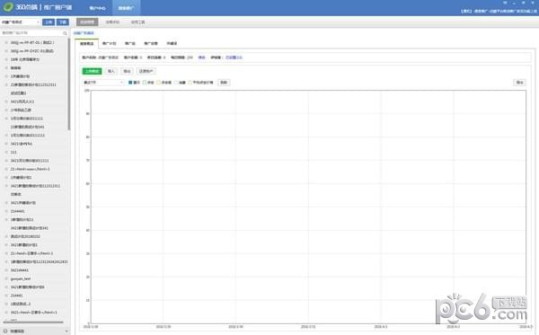Expand the guoyan_test plan in the sidebar tree
The height and width of the screenshot is (335, 539).
pos(6,278)
